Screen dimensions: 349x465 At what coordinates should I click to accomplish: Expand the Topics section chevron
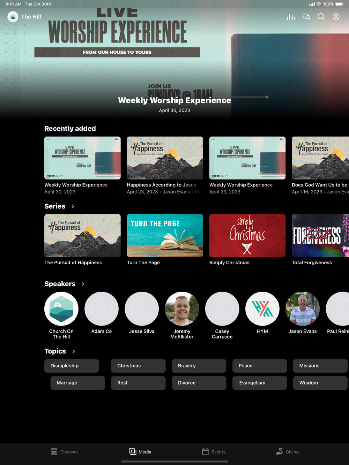[74, 351]
